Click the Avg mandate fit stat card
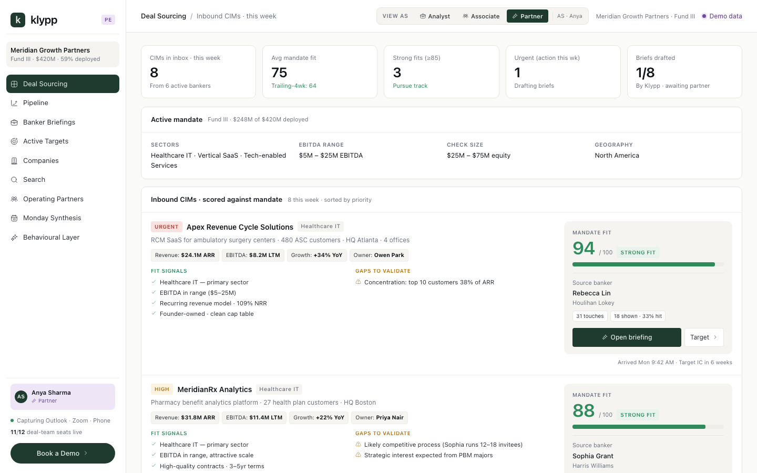 tap(320, 71)
